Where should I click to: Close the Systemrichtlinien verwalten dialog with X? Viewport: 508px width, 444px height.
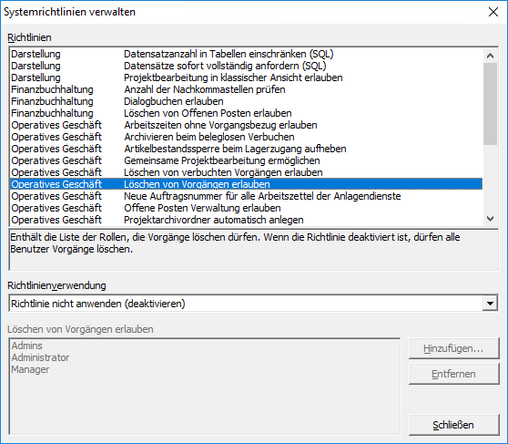[493, 12]
